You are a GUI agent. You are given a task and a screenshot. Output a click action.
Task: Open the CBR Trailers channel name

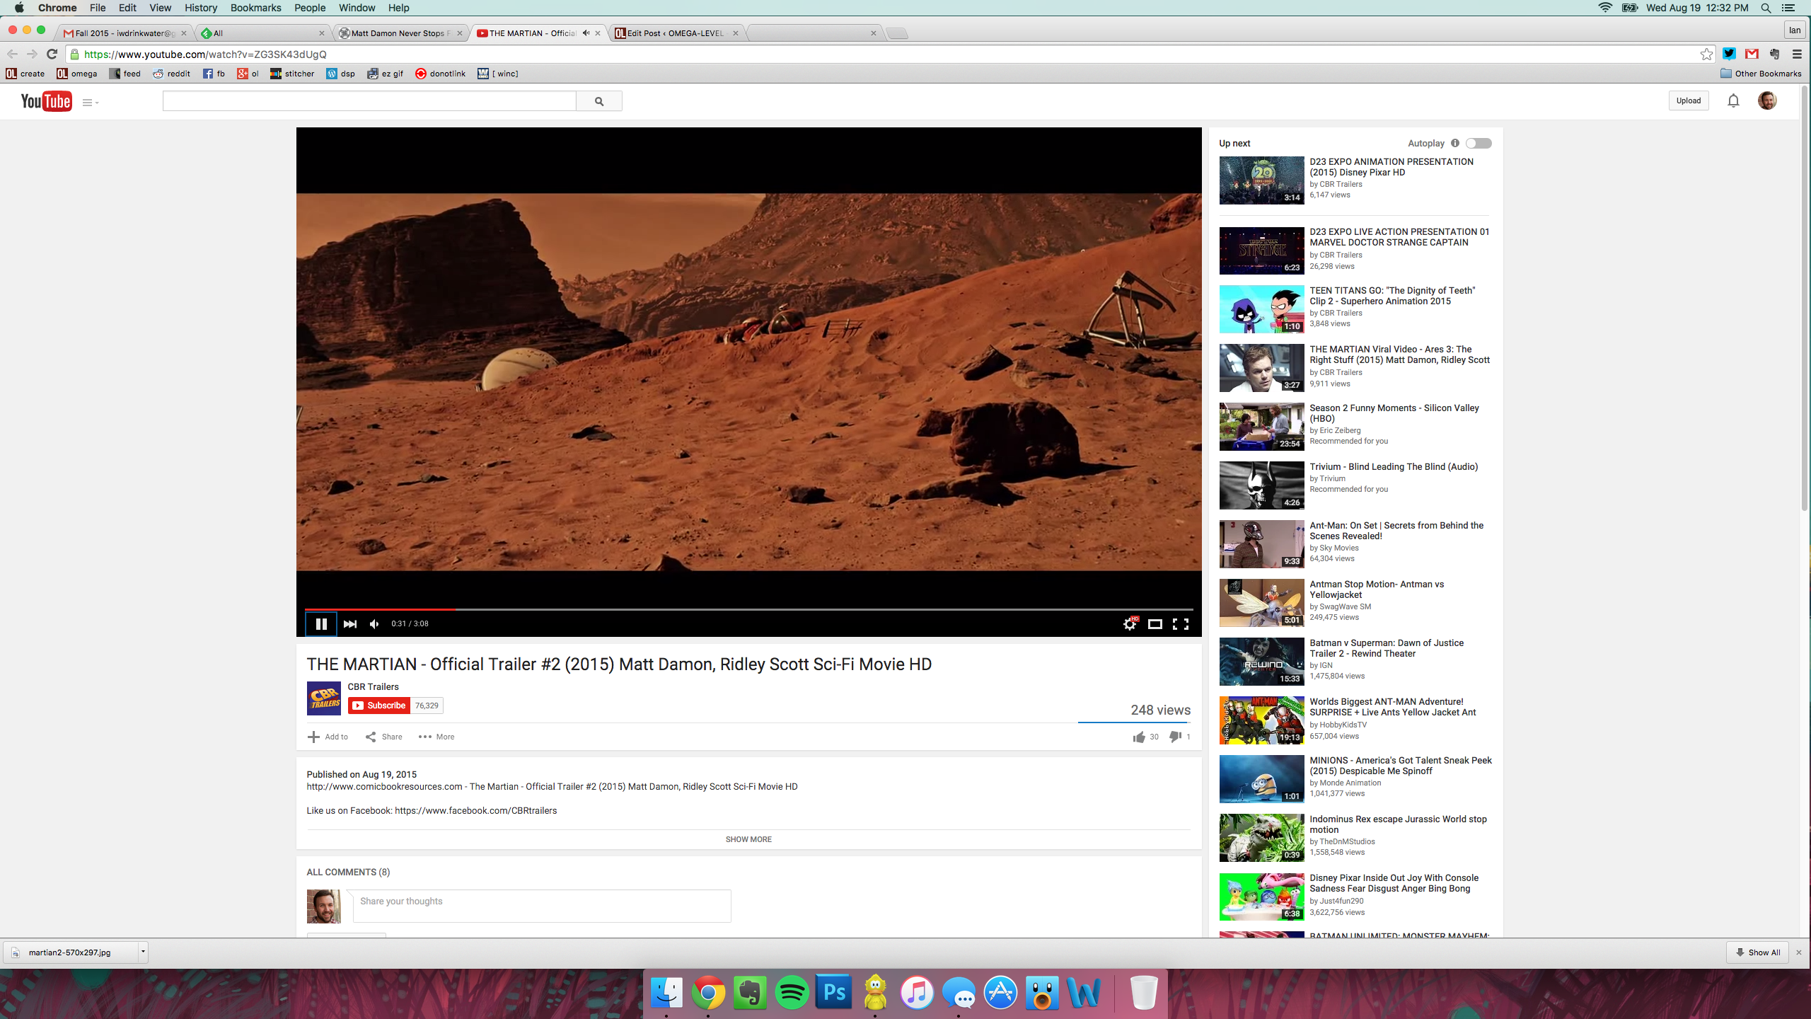pyautogui.click(x=373, y=687)
